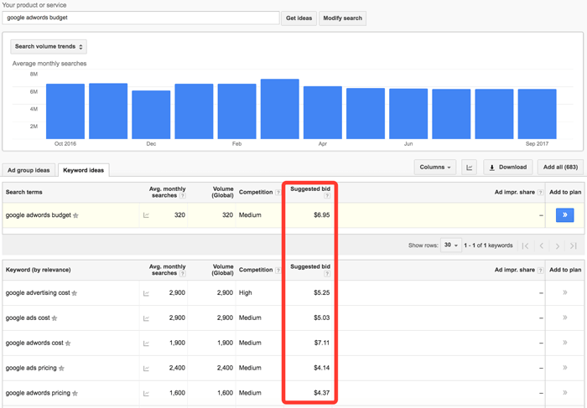
Task: Add google advertising cost to plan
Action: 565,292
